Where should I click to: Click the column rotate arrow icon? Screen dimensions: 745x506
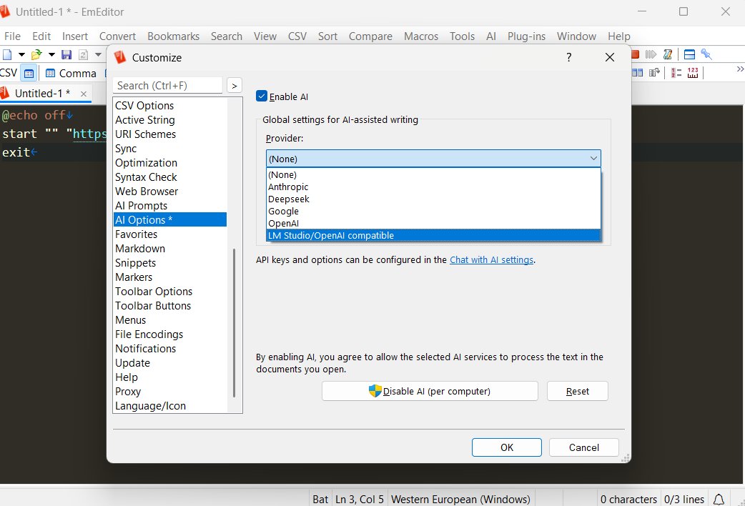click(x=655, y=73)
